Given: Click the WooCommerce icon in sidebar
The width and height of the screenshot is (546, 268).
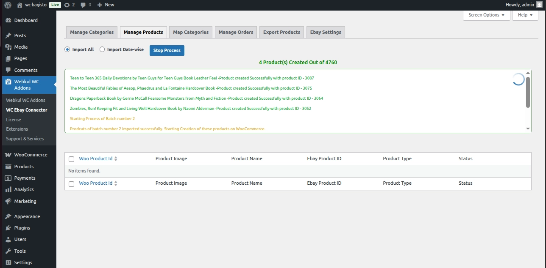Looking at the screenshot, I should [x=8, y=155].
